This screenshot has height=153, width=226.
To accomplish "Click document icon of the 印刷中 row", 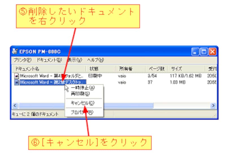I will [x=17, y=76].
